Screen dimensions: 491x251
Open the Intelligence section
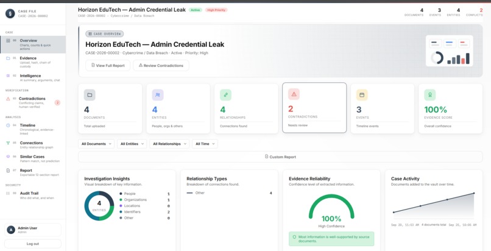33,77
